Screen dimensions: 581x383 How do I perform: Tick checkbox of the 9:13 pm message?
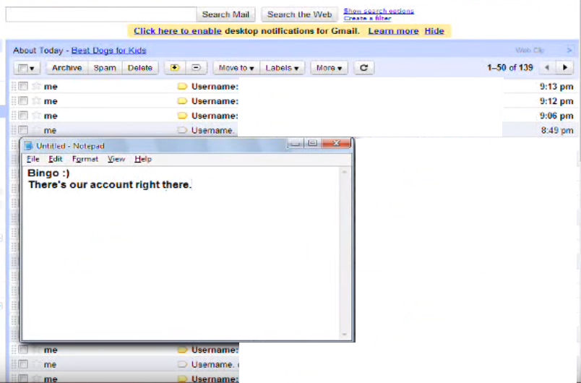tap(23, 86)
